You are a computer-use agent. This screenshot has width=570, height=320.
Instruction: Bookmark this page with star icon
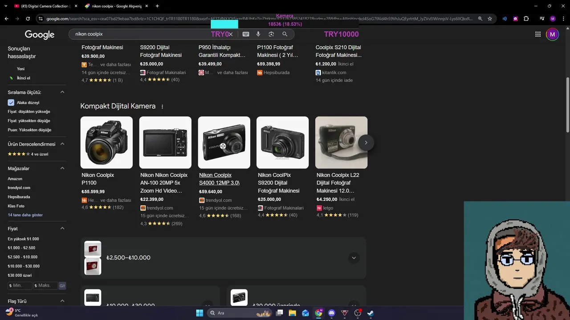coord(490,19)
